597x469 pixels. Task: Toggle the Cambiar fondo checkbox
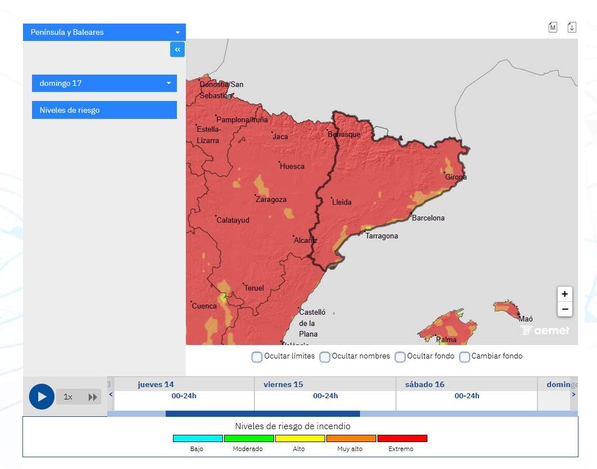point(464,357)
